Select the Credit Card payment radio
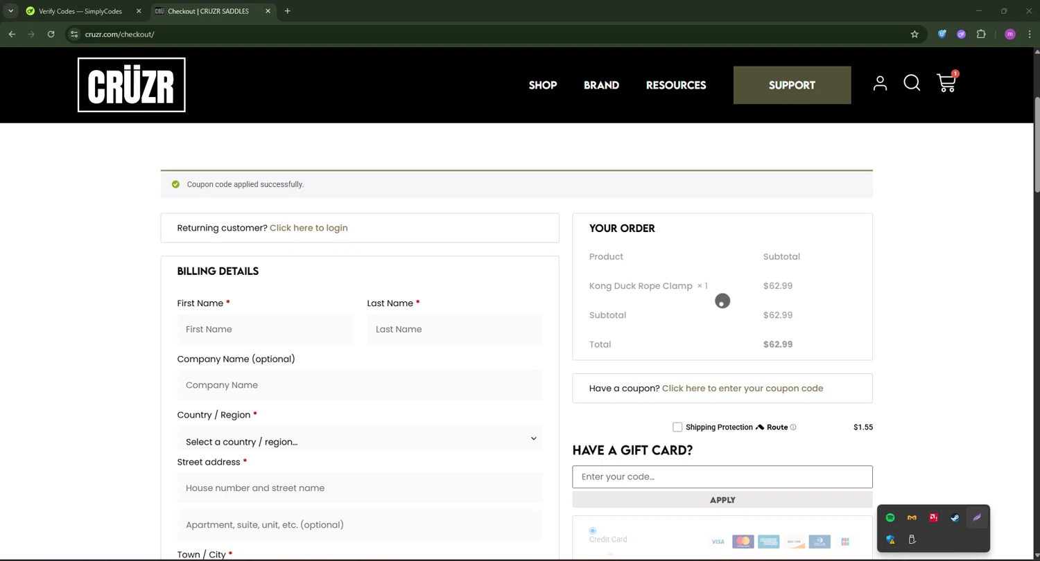Screen dimensions: 1040x561 [x=592, y=531]
